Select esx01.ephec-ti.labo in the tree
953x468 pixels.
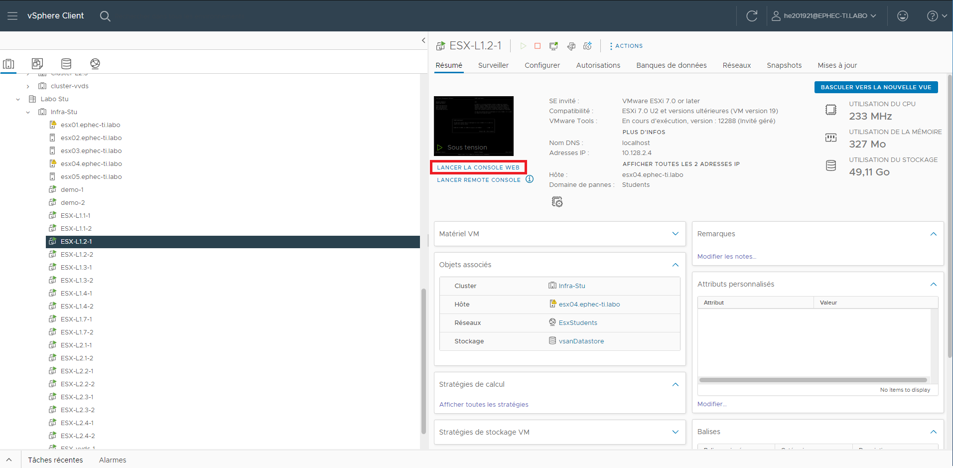pyautogui.click(x=90, y=125)
